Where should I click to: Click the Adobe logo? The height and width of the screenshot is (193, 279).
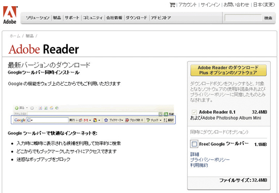point(10,15)
